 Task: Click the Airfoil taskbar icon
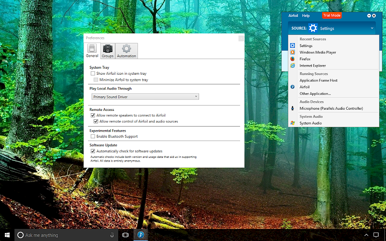coord(141,235)
